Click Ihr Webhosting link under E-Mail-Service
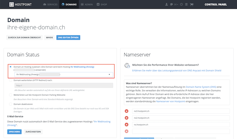This screenshot has width=237, height=139. pyautogui.click(x=102, y=122)
